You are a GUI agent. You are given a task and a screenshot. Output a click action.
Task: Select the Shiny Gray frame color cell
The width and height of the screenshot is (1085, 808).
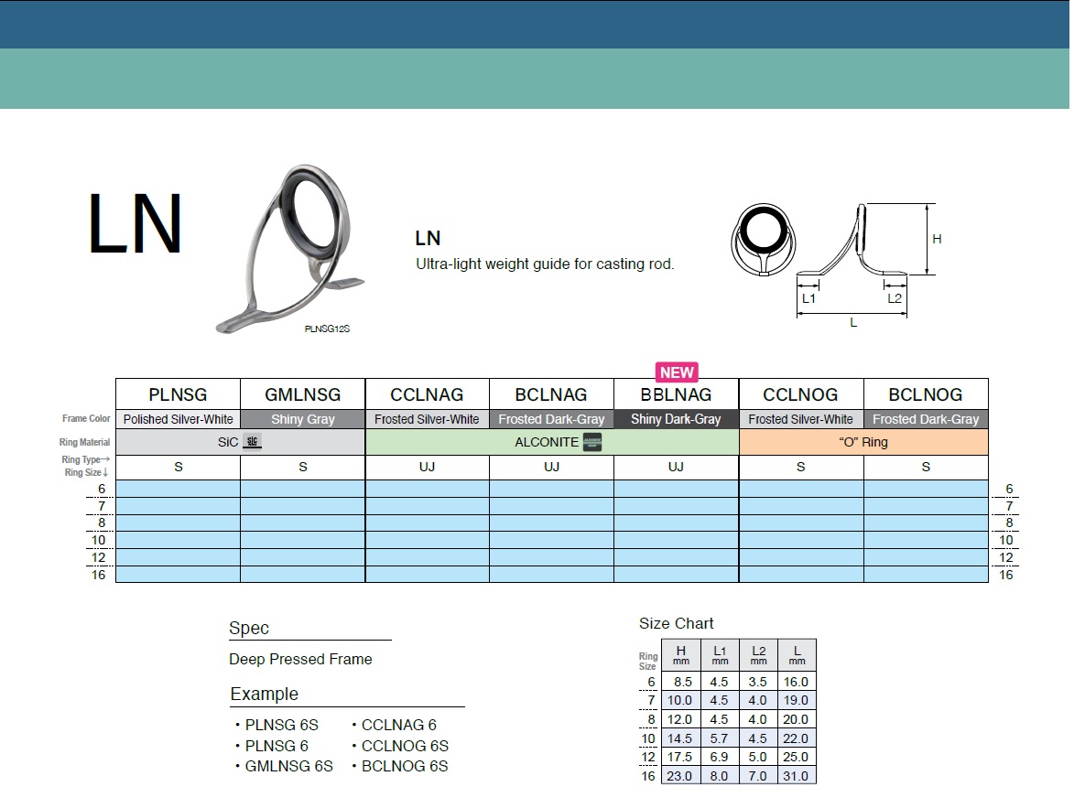[x=302, y=419]
